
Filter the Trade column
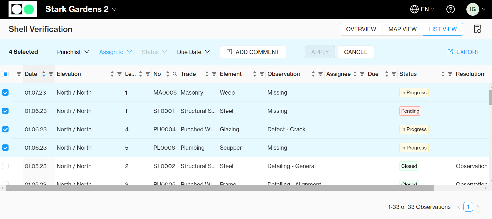click(214, 74)
